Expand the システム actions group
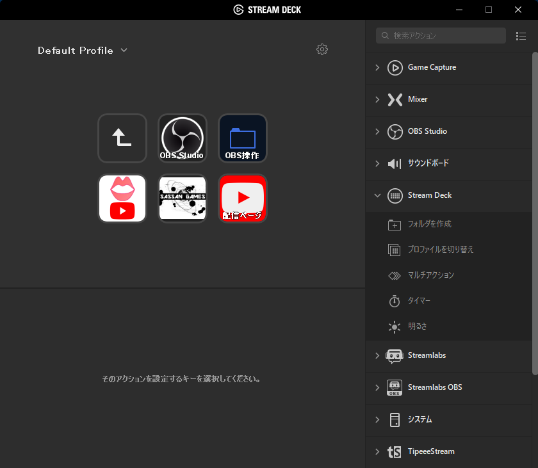 pos(377,419)
